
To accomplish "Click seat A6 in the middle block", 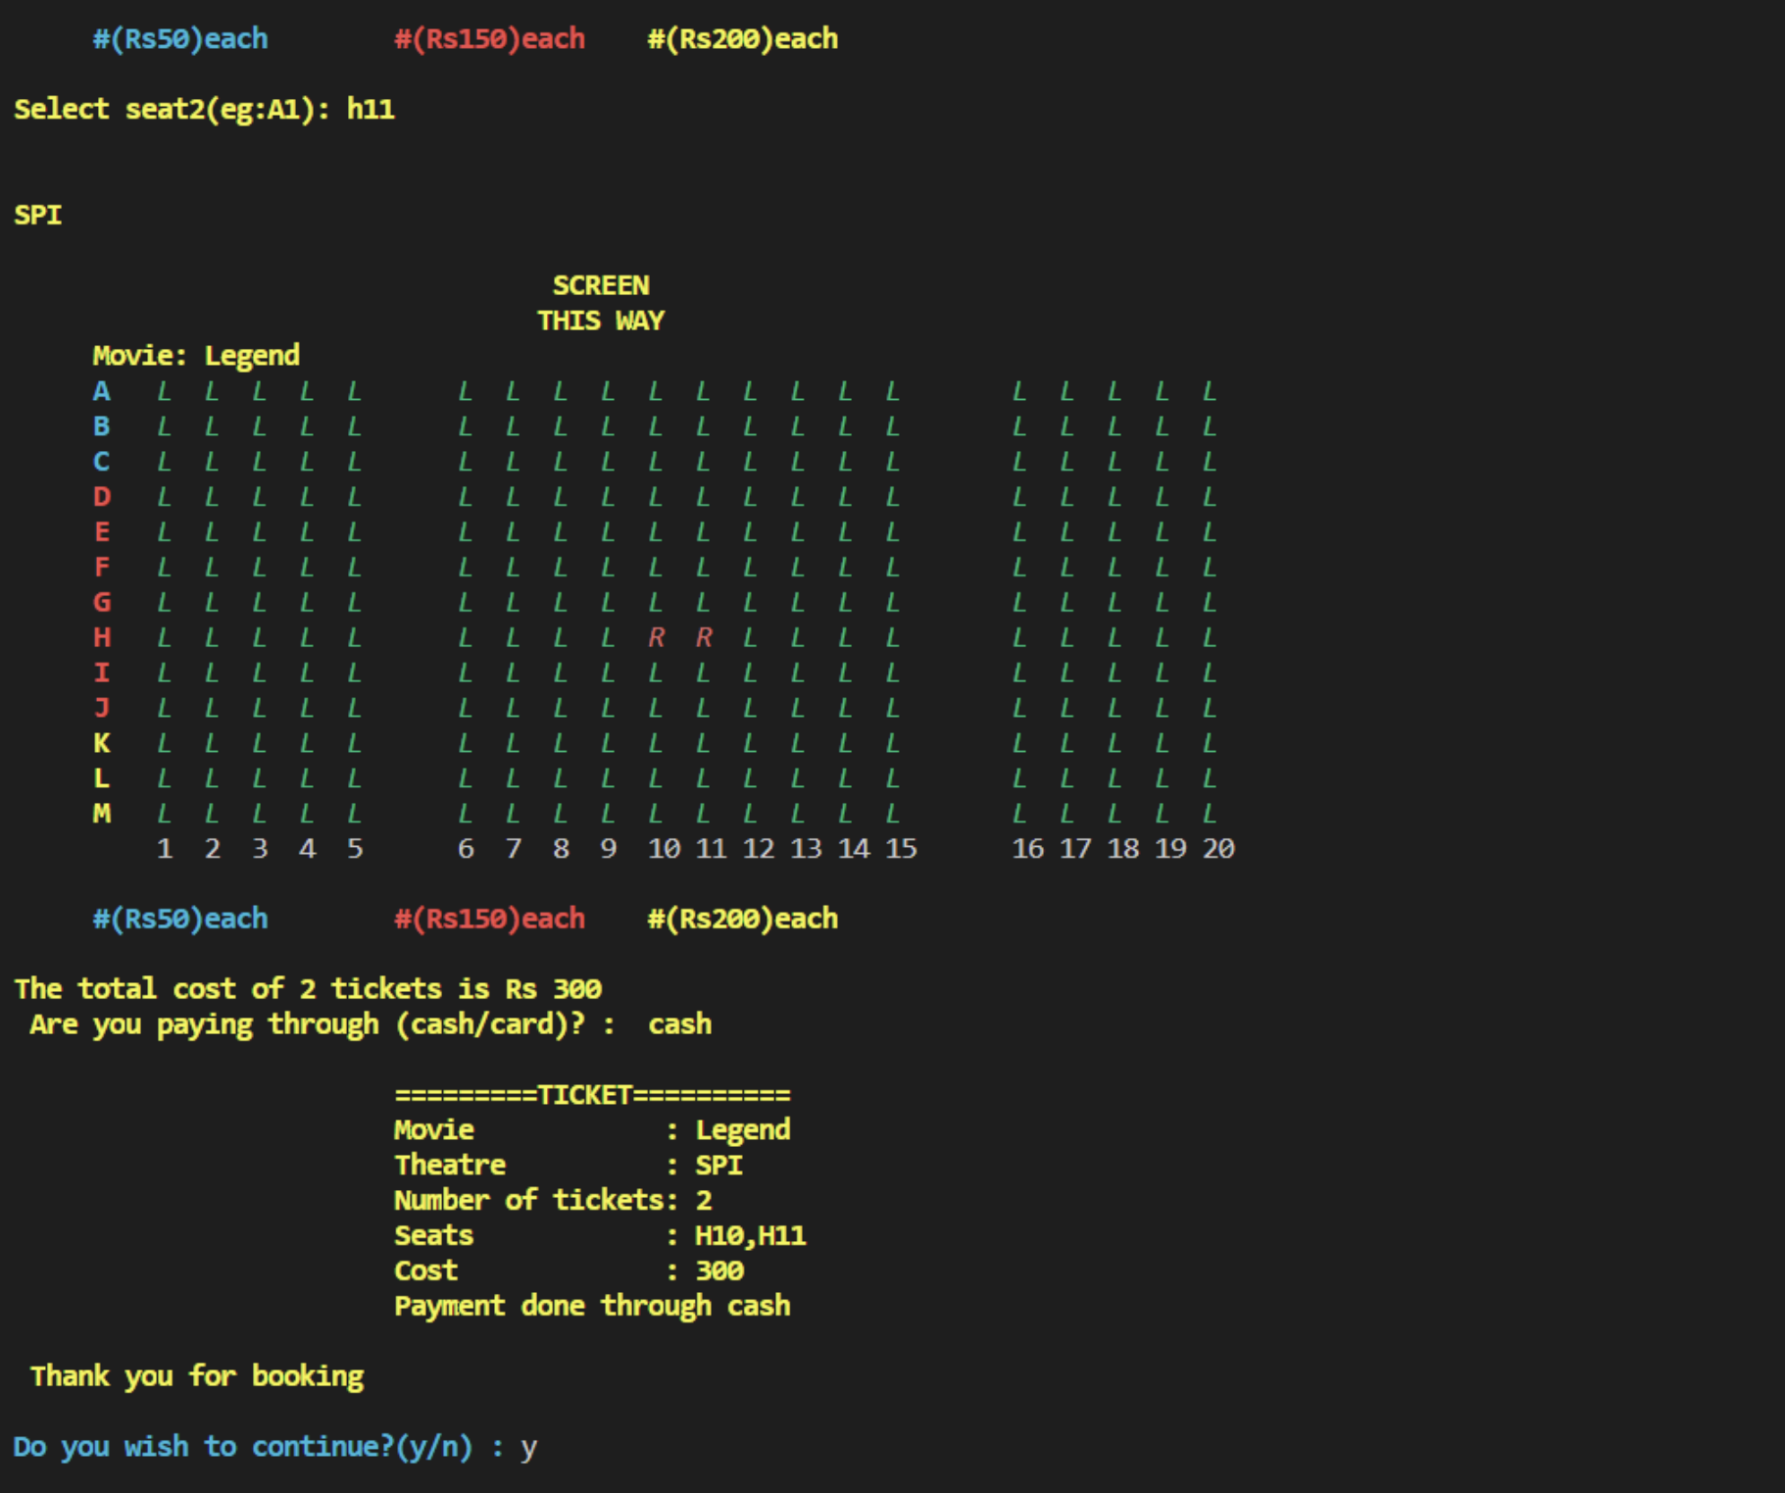I will click(x=466, y=391).
